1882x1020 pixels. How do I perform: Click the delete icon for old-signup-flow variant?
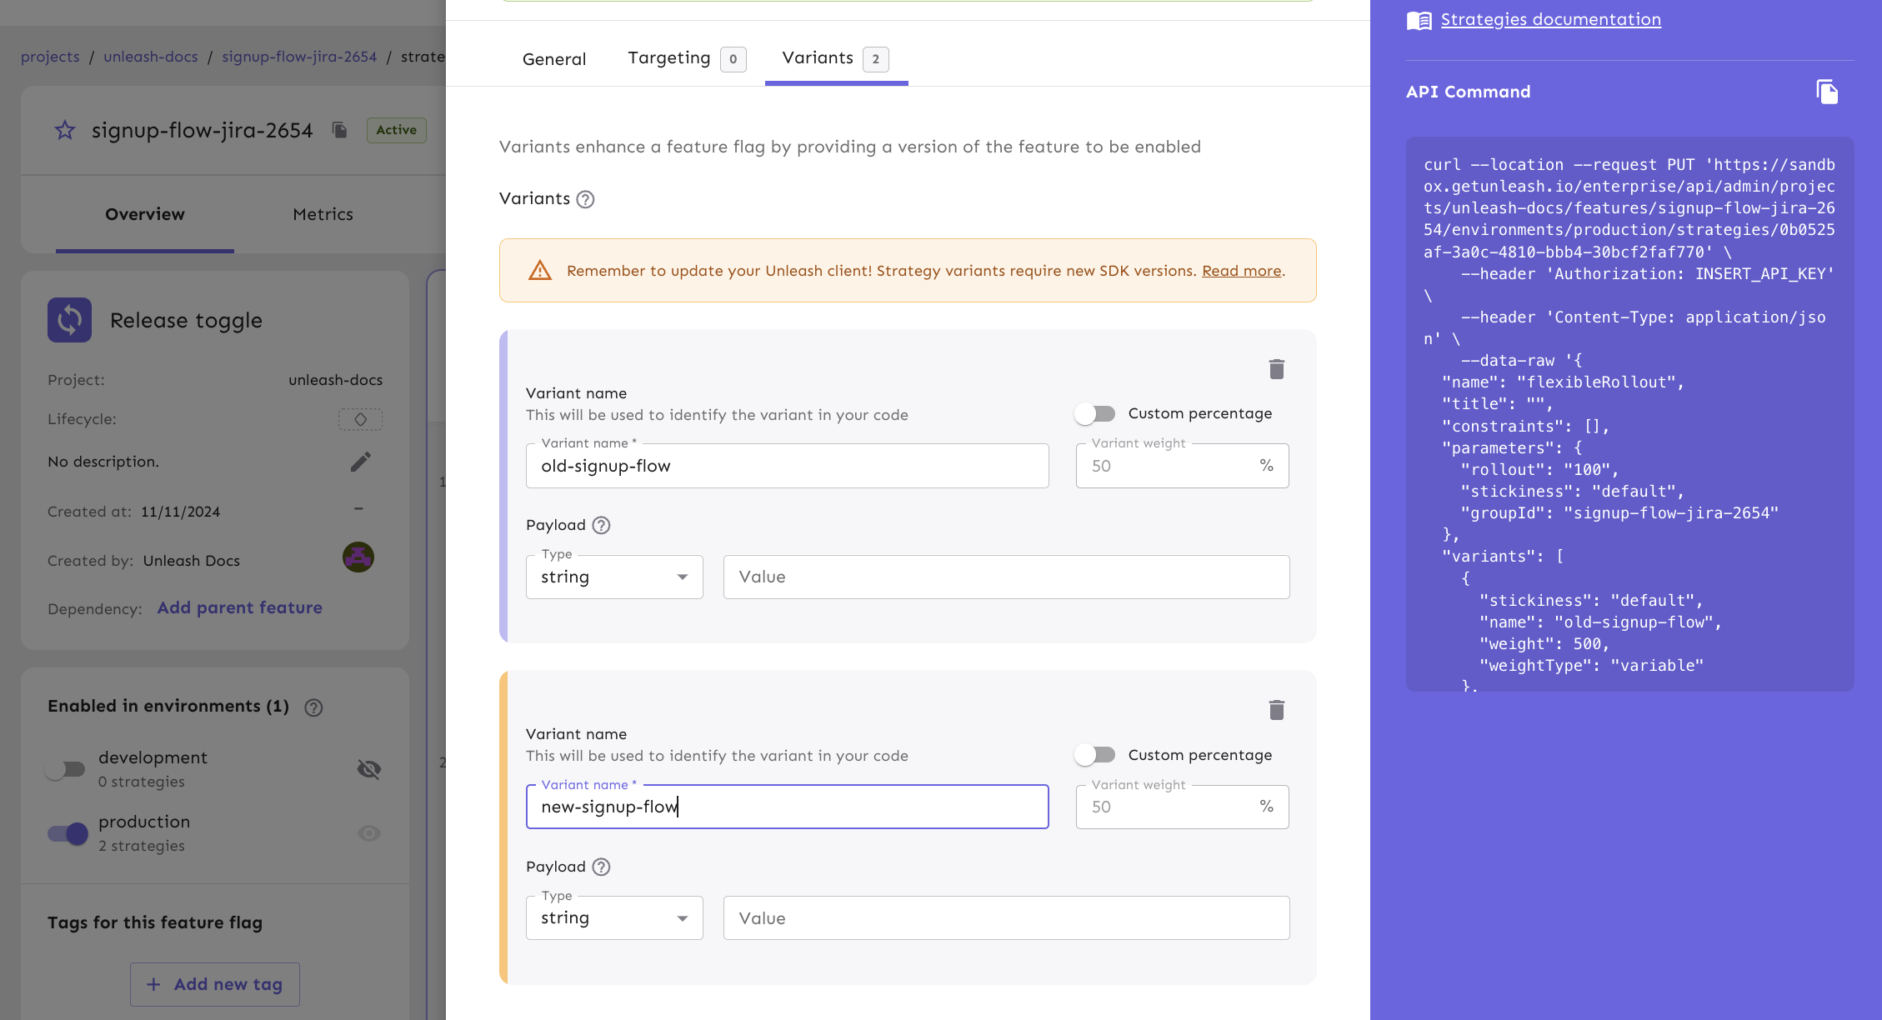[1279, 368]
